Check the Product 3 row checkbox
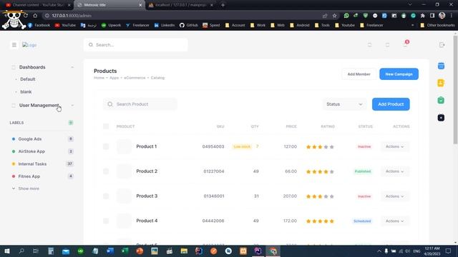This screenshot has width=458, height=257. click(x=106, y=196)
